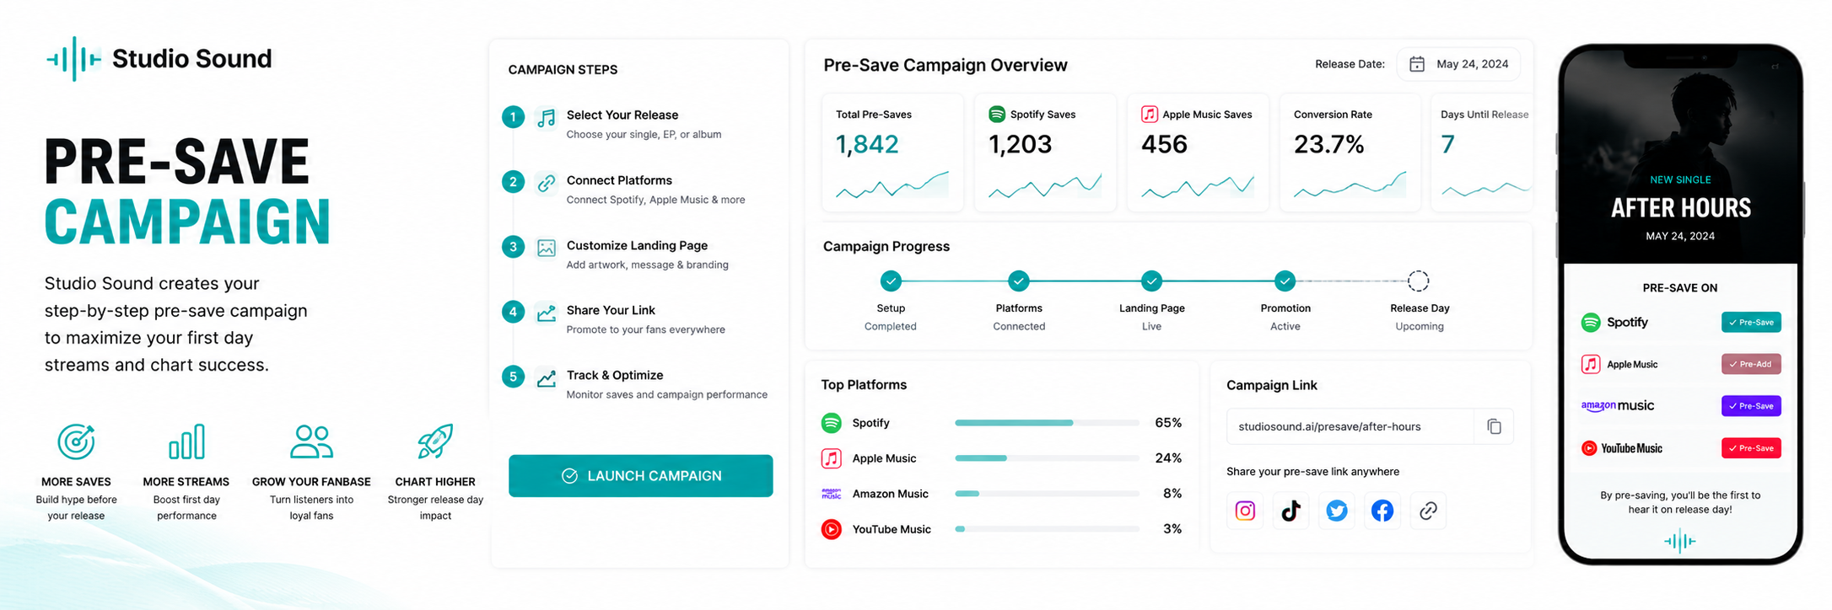This screenshot has width=1832, height=610.
Task: Share via the Instagram icon
Action: 1245,511
